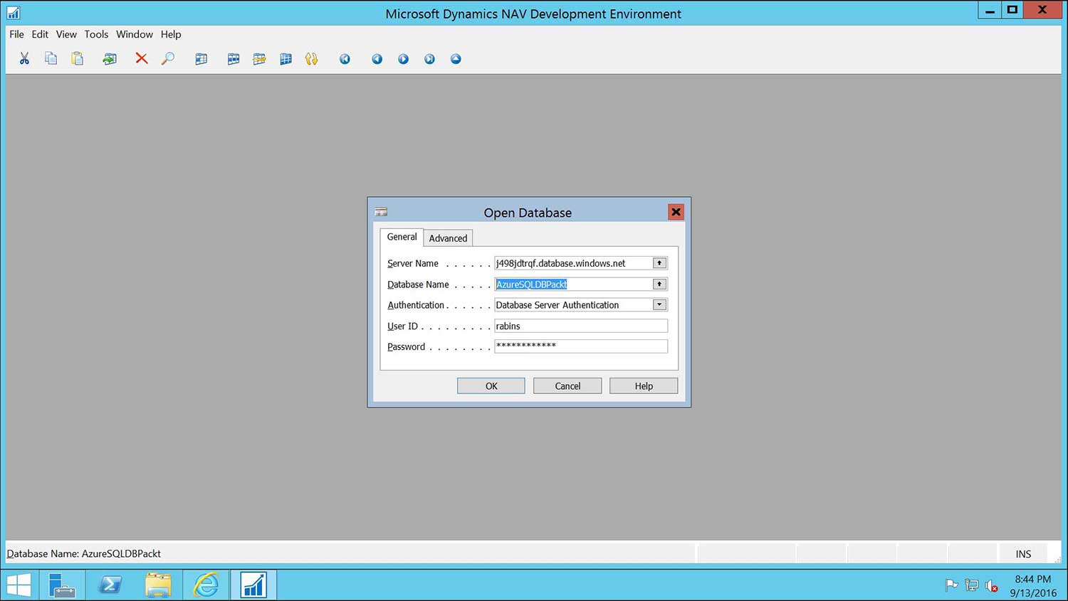Open PowerShell from the taskbar
The image size is (1068, 601).
click(x=110, y=584)
